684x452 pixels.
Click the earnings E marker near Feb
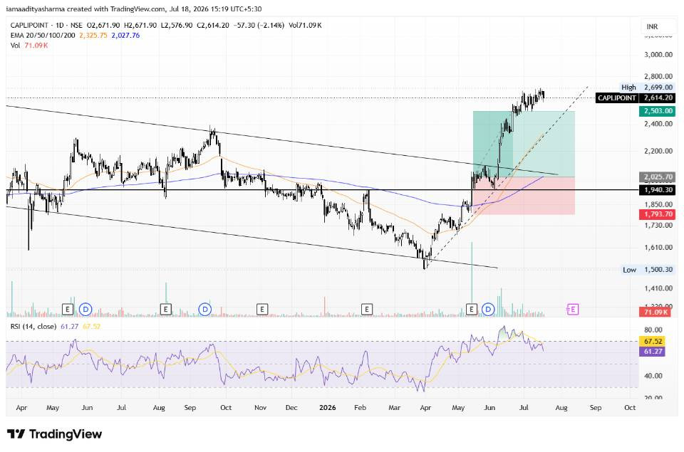(x=367, y=310)
